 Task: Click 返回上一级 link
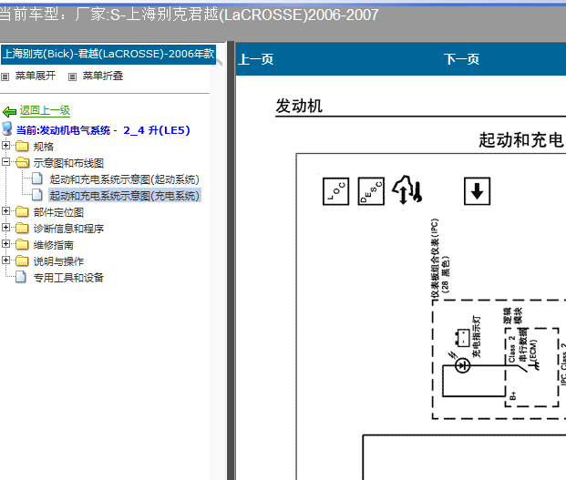(45, 111)
